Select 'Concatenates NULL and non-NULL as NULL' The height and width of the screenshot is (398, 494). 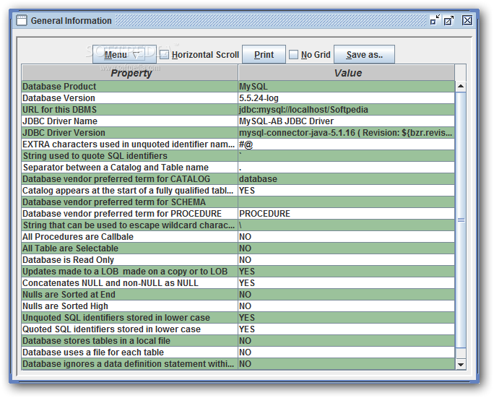click(x=130, y=283)
